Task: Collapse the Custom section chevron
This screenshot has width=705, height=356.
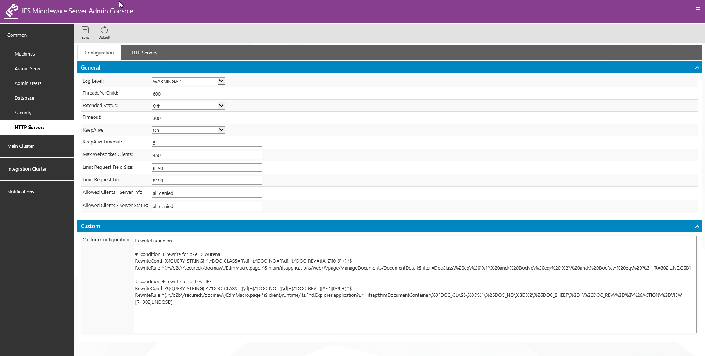Action: coord(697,226)
